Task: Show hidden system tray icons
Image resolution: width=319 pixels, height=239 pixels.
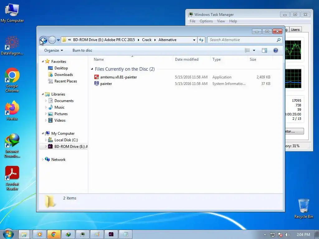Action: coord(265,235)
